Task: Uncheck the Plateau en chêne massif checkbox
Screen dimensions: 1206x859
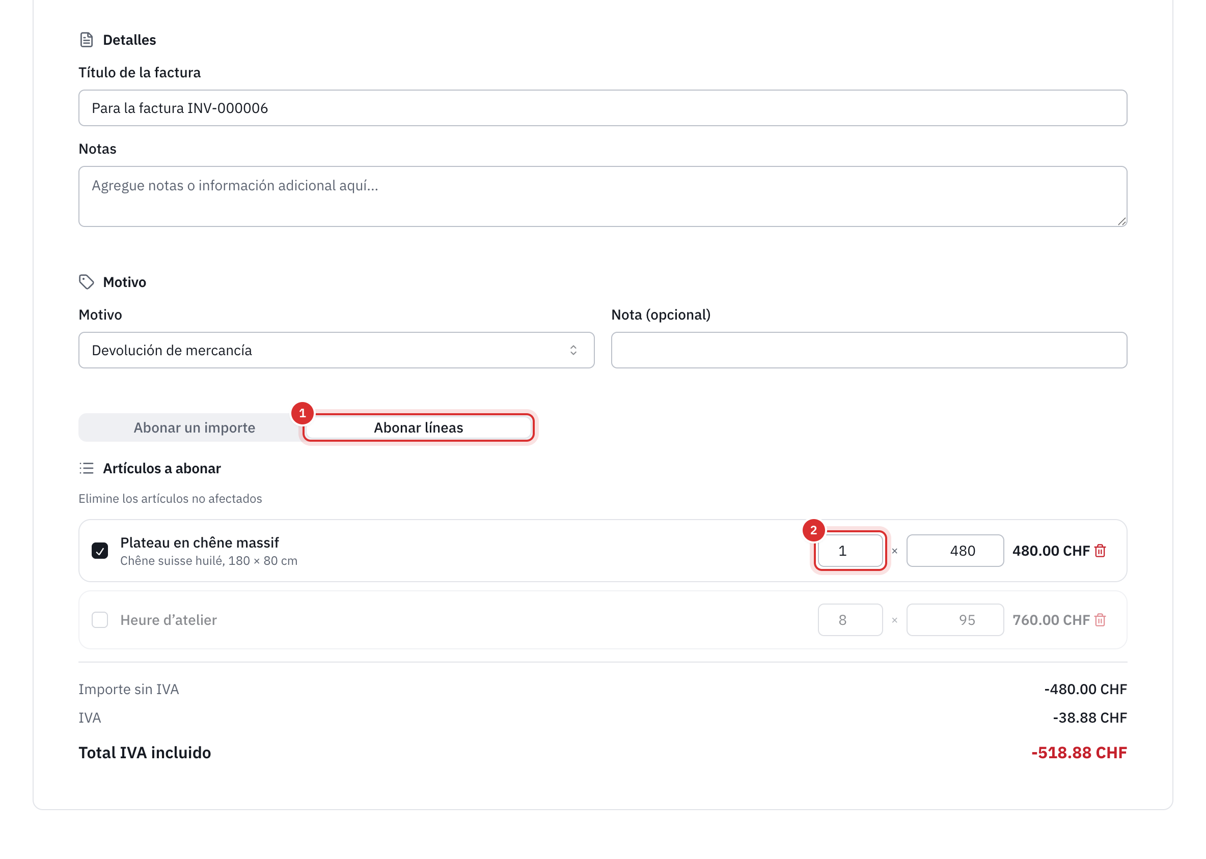Action: (x=99, y=551)
